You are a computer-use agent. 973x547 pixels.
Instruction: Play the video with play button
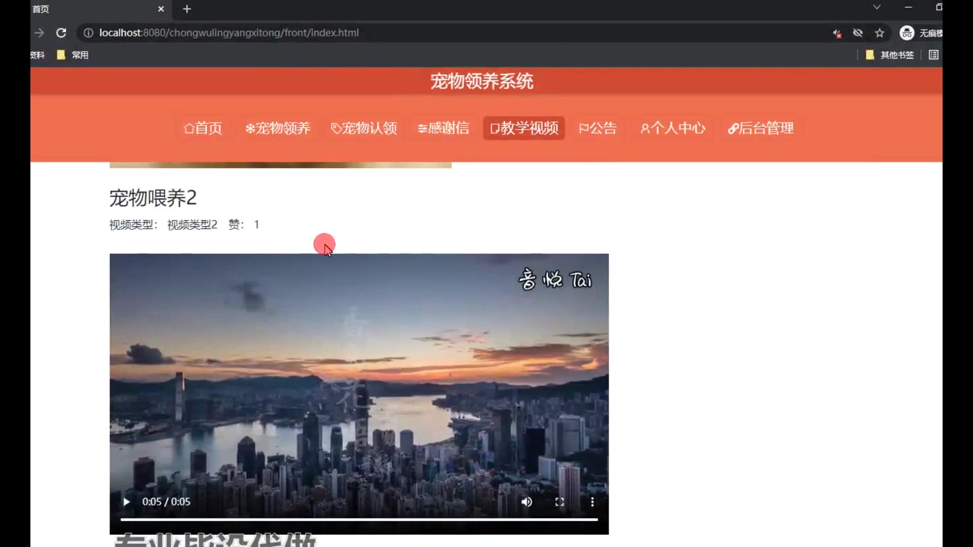tap(126, 502)
